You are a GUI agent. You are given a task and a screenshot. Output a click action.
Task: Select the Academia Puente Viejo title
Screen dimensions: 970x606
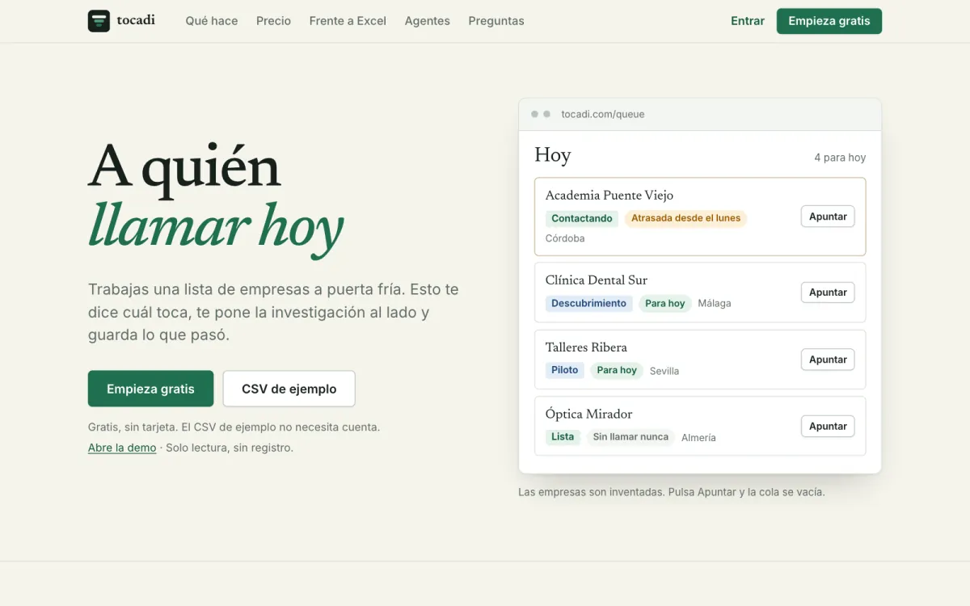pyautogui.click(x=609, y=195)
